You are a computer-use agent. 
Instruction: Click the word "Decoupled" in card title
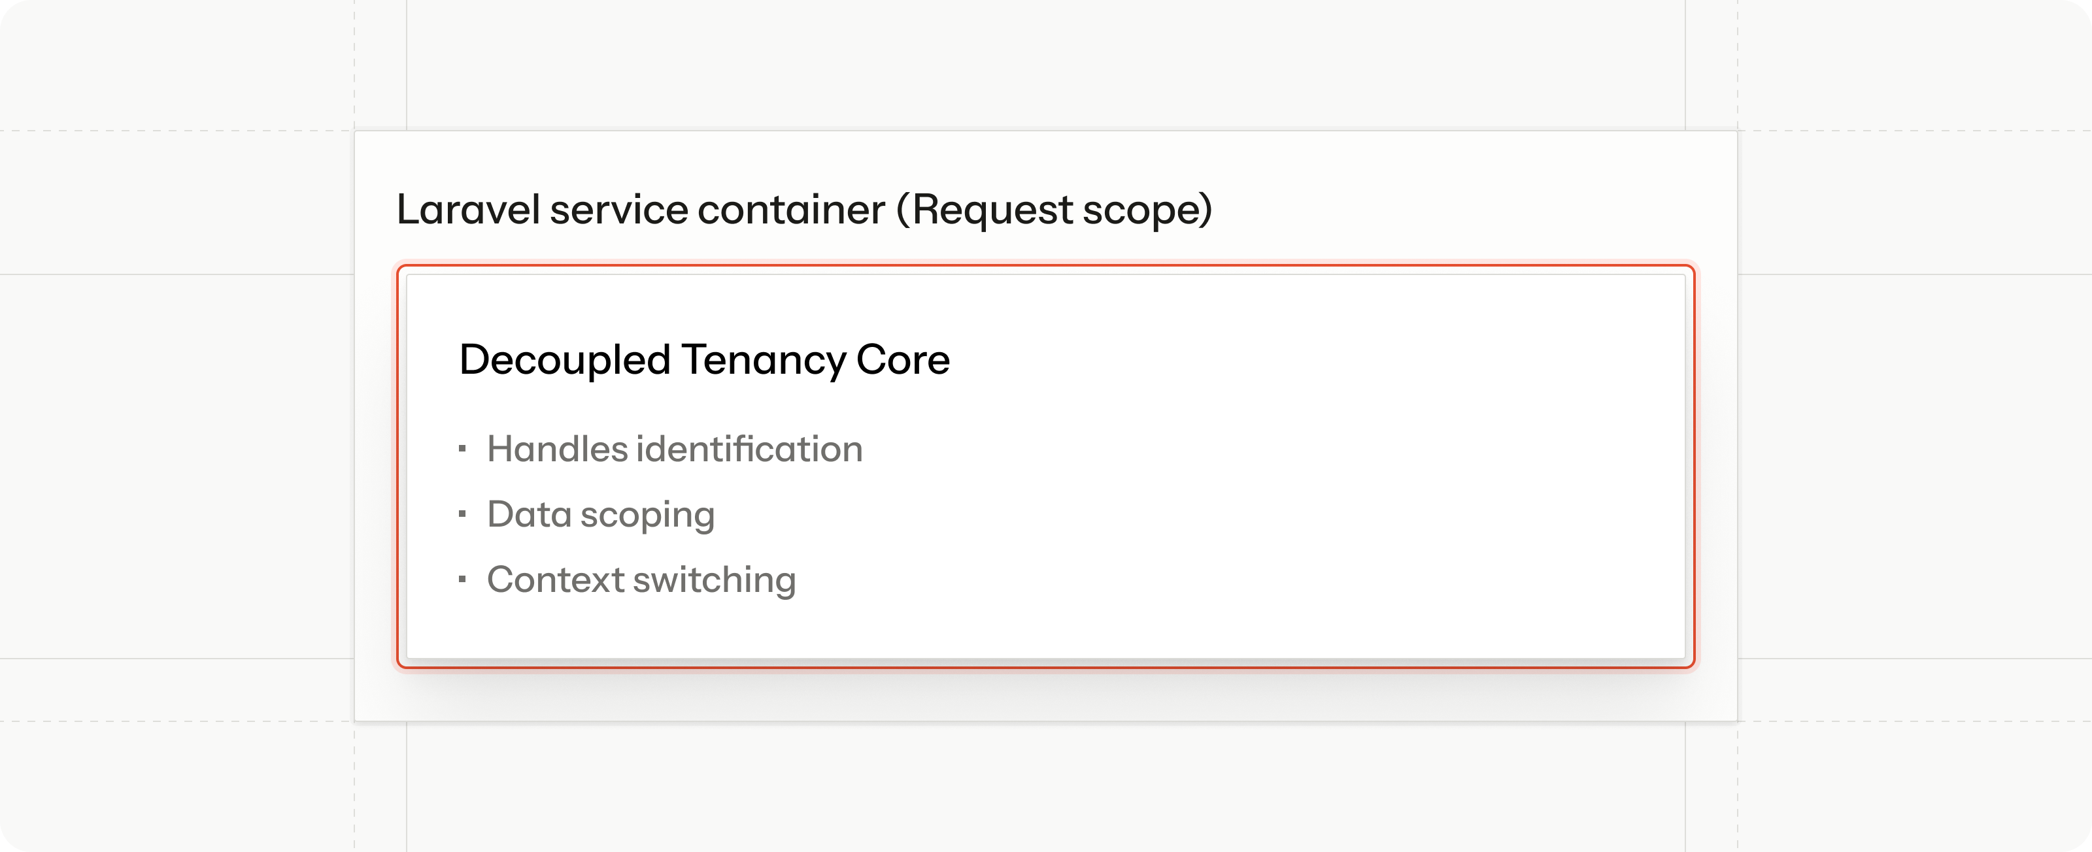[564, 359]
